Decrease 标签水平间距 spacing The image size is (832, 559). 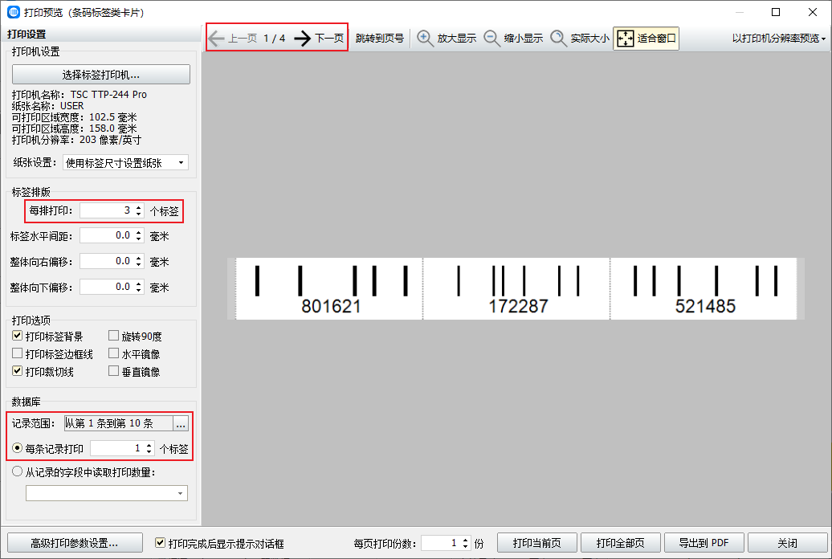[138, 239]
